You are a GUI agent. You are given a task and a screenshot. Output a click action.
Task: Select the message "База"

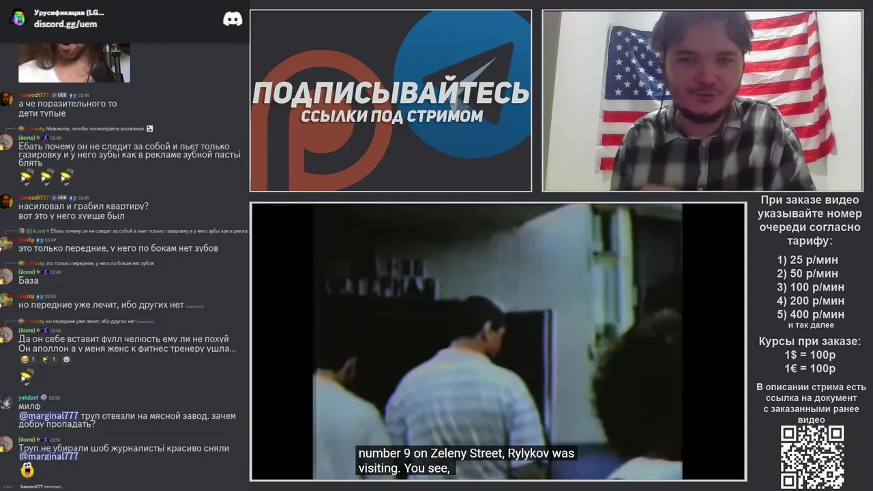point(29,280)
